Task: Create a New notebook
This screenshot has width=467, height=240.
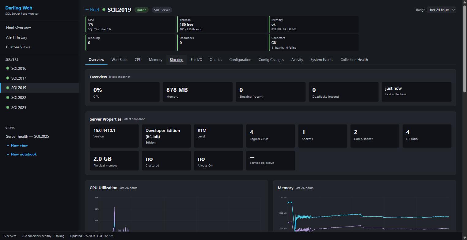Action: point(21,154)
